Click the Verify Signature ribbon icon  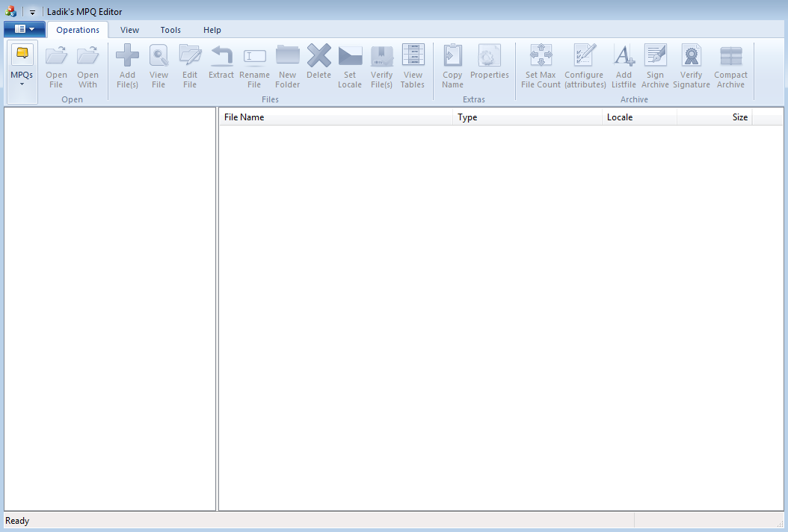[692, 55]
